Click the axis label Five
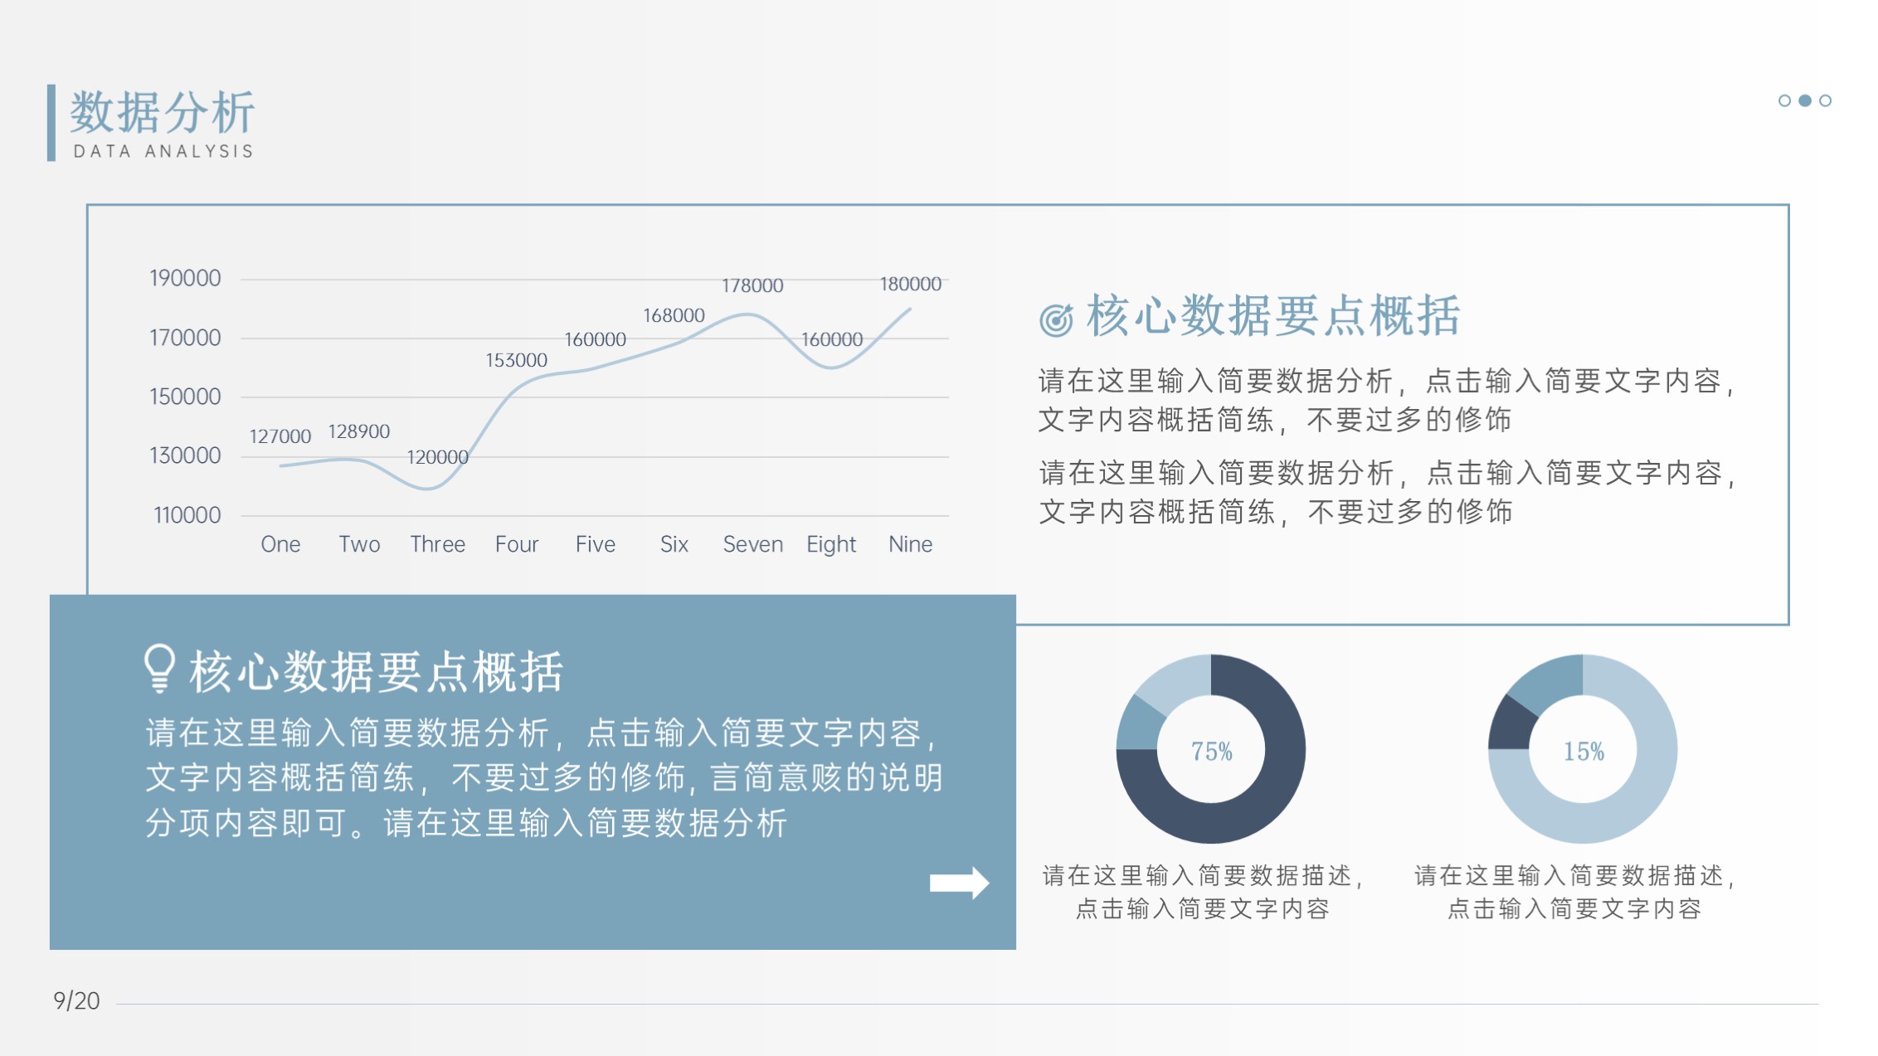Viewport: 1878px width, 1056px height. click(596, 544)
